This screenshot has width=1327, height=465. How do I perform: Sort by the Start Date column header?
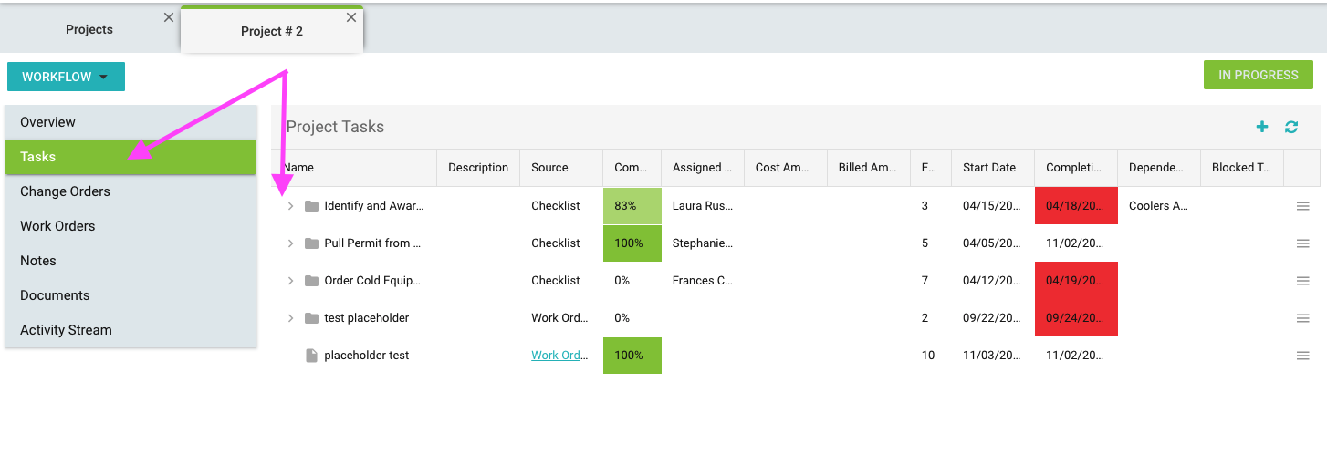tap(988, 167)
